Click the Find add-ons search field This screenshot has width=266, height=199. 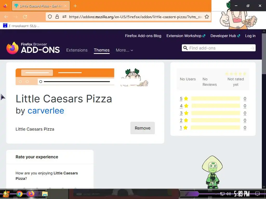[219, 48]
